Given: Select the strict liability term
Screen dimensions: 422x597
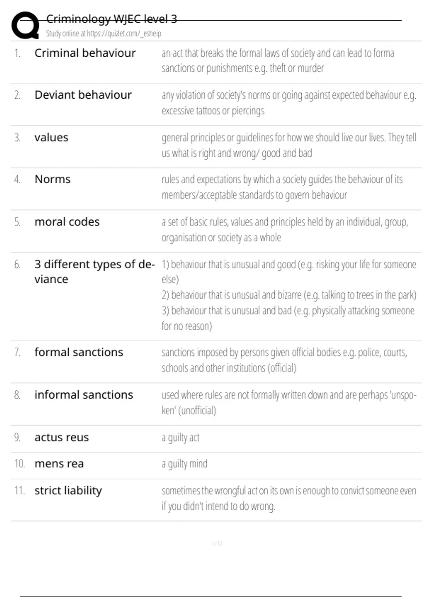Looking at the screenshot, I should coord(68,491).
